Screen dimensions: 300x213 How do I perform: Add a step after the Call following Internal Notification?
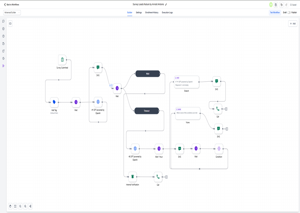point(166,177)
